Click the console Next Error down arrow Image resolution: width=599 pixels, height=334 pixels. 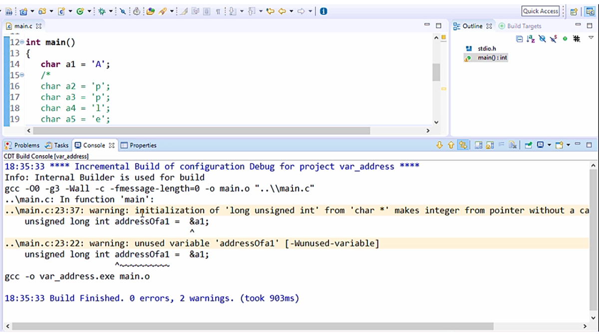(x=439, y=145)
